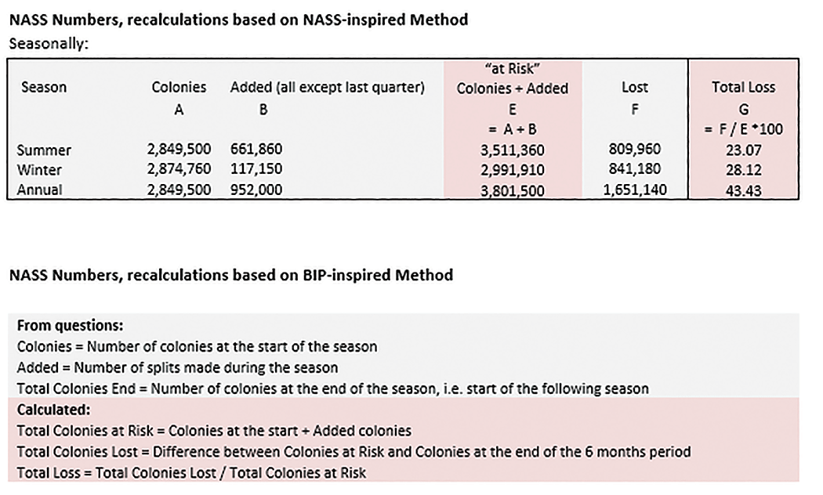Select Winter total loss 28.12

(743, 169)
